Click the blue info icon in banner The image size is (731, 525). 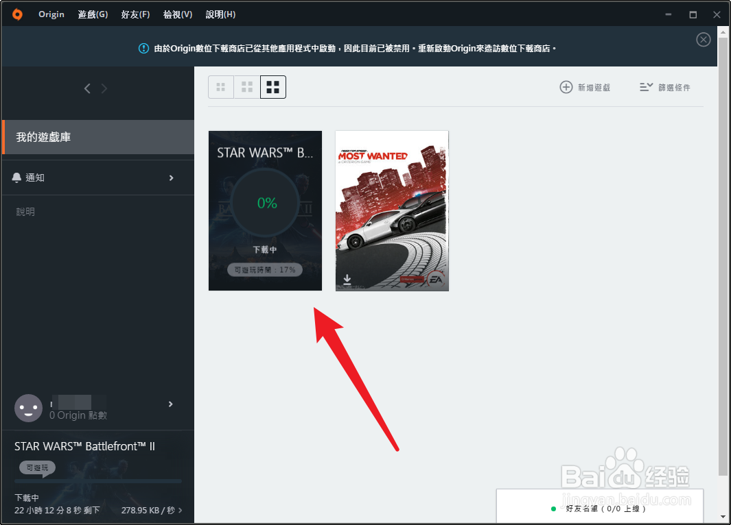click(143, 49)
